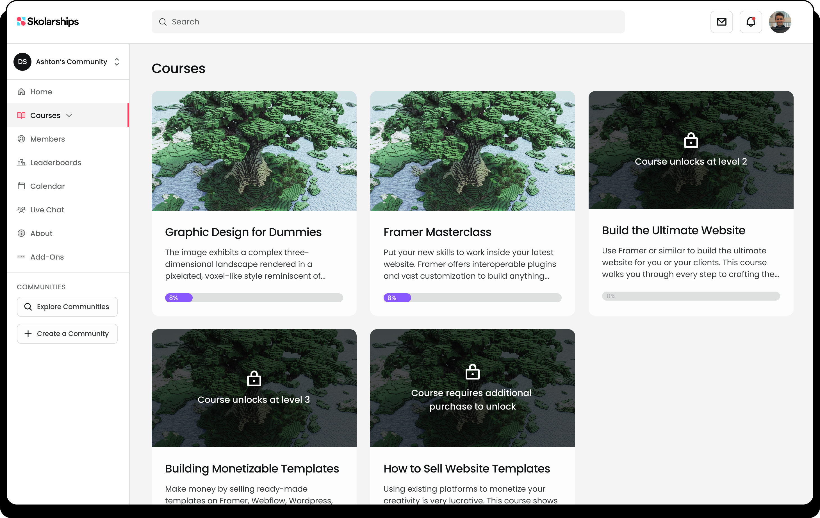Open the notifications bell

(x=751, y=22)
